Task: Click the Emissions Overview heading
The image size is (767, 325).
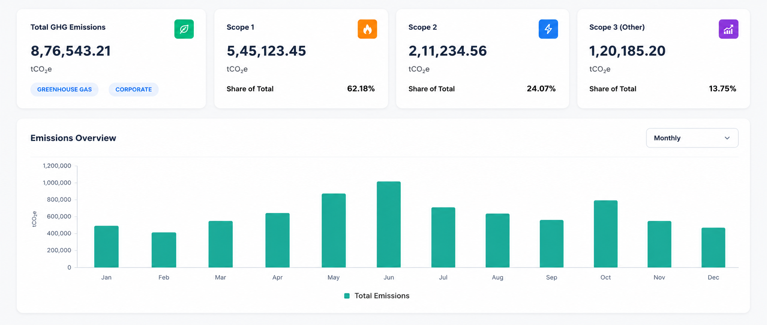Action: click(x=73, y=138)
